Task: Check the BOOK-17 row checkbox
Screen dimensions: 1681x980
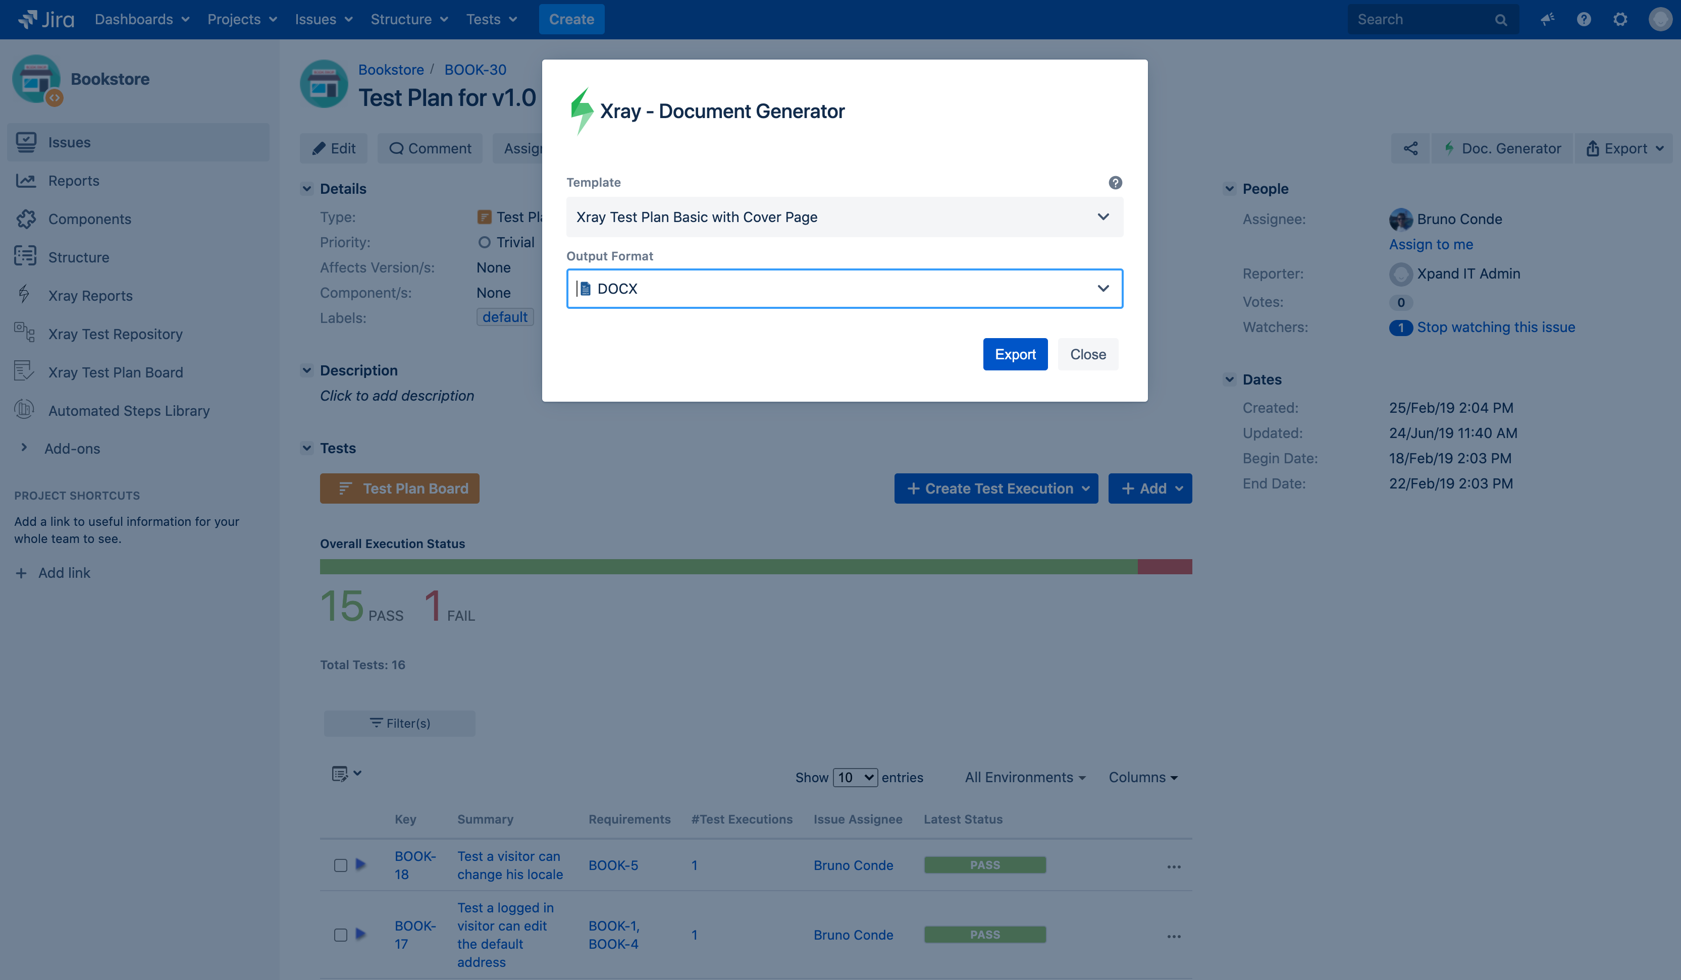Action: (341, 935)
